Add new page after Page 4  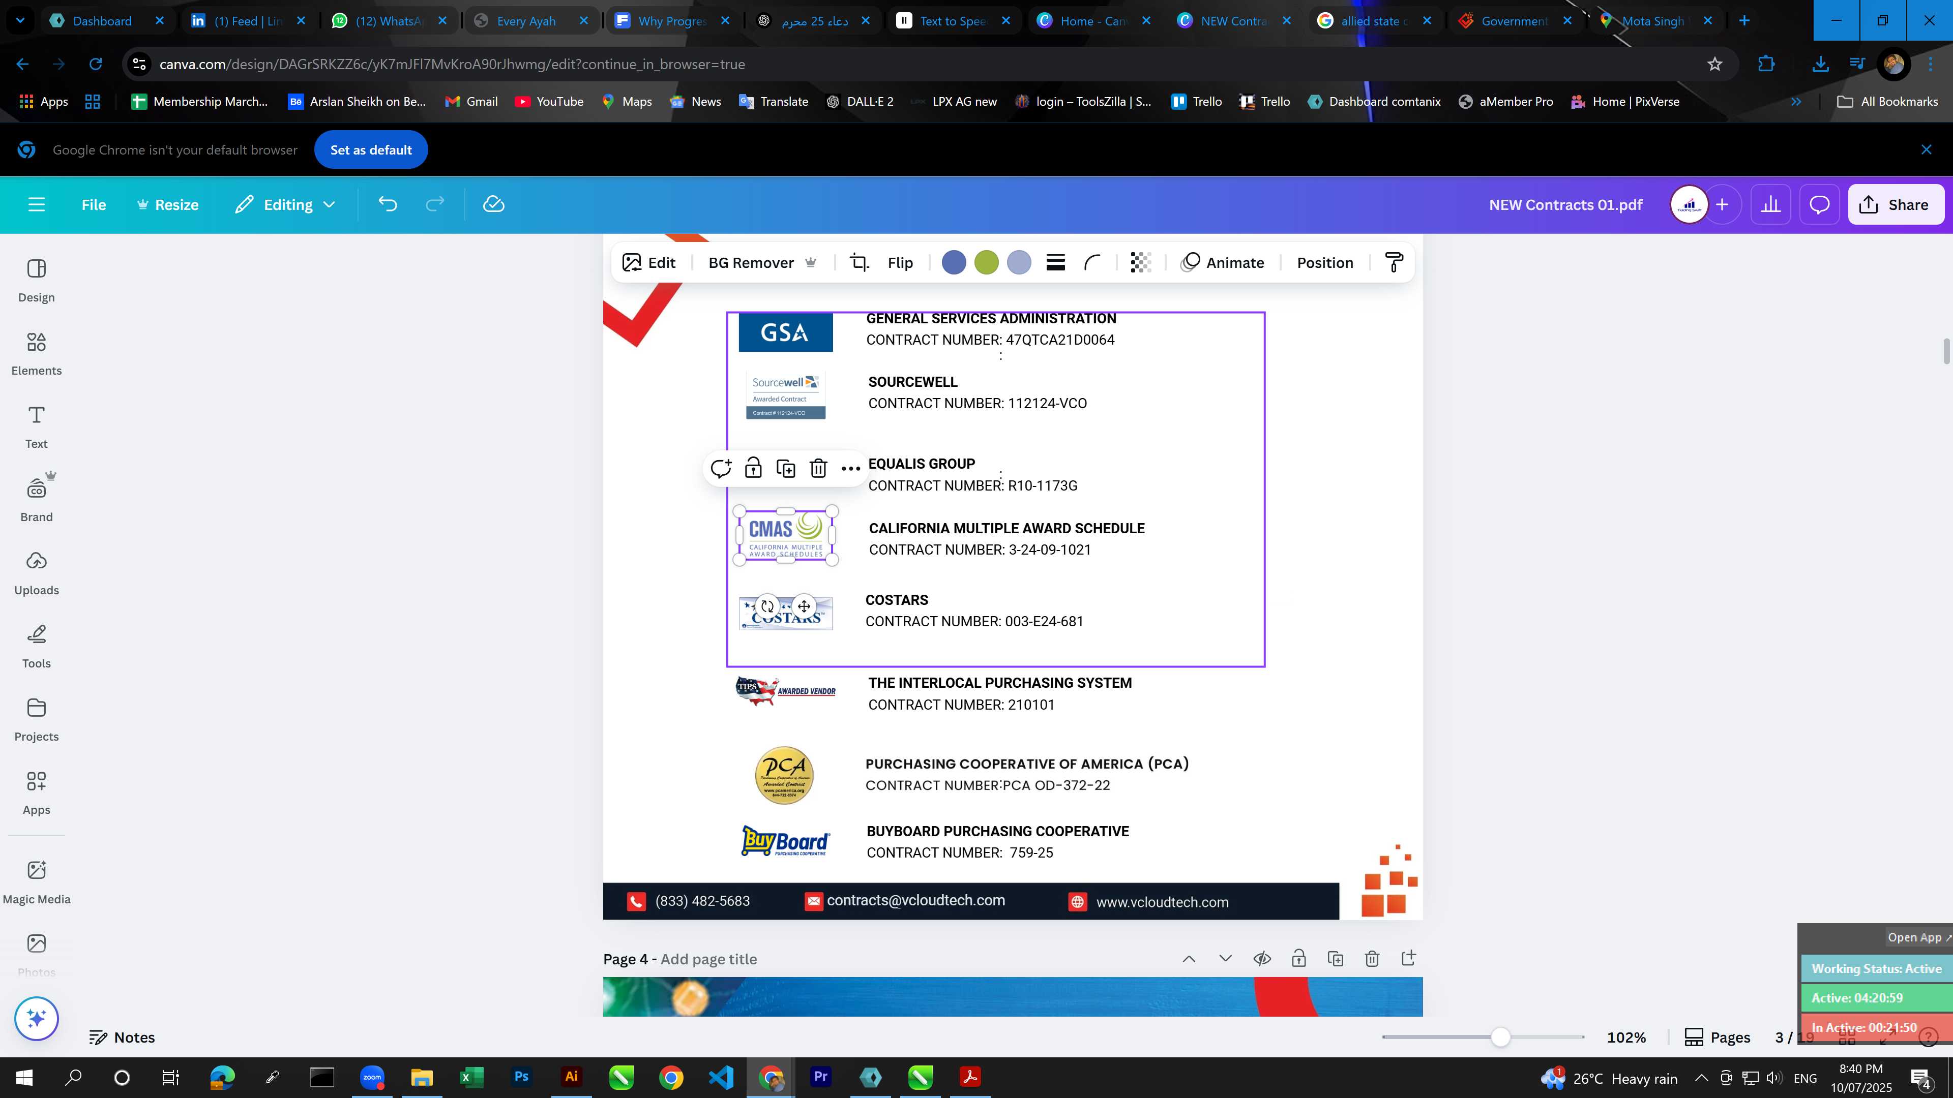[x=1409, y=959]
